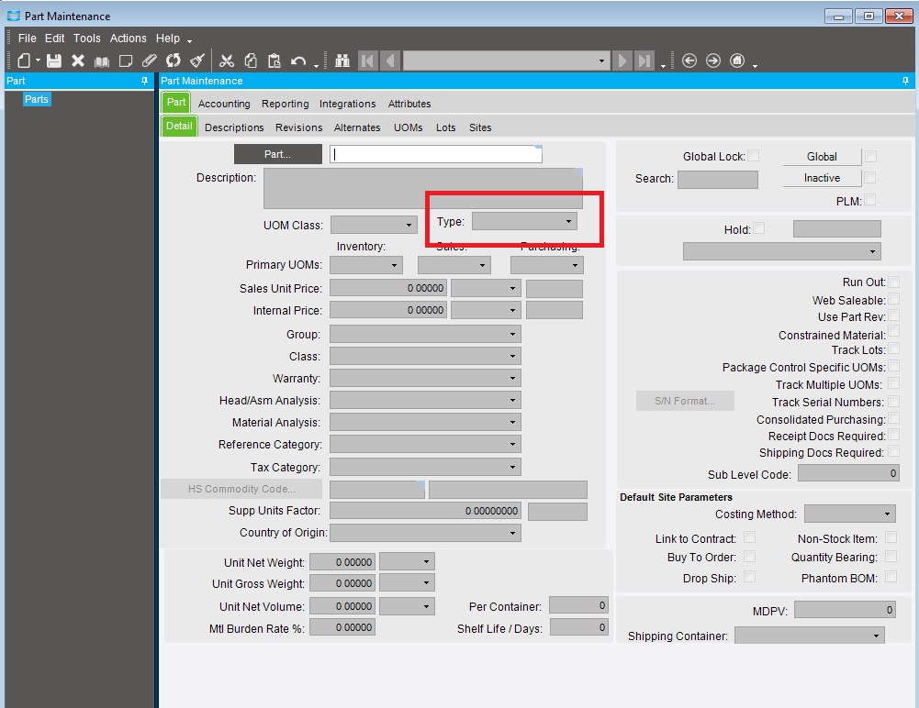Click the paperclip attachment icon
This screenshot has width=919, height=708.
coord(150,61)
